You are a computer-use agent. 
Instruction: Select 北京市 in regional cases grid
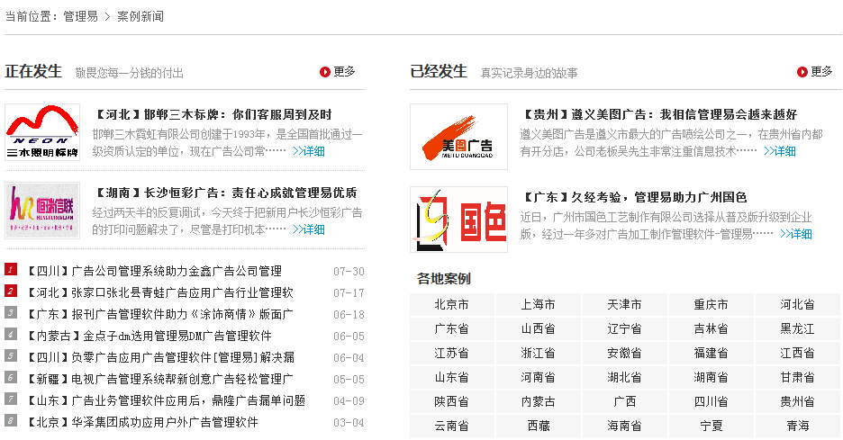[x=451, y=305]
